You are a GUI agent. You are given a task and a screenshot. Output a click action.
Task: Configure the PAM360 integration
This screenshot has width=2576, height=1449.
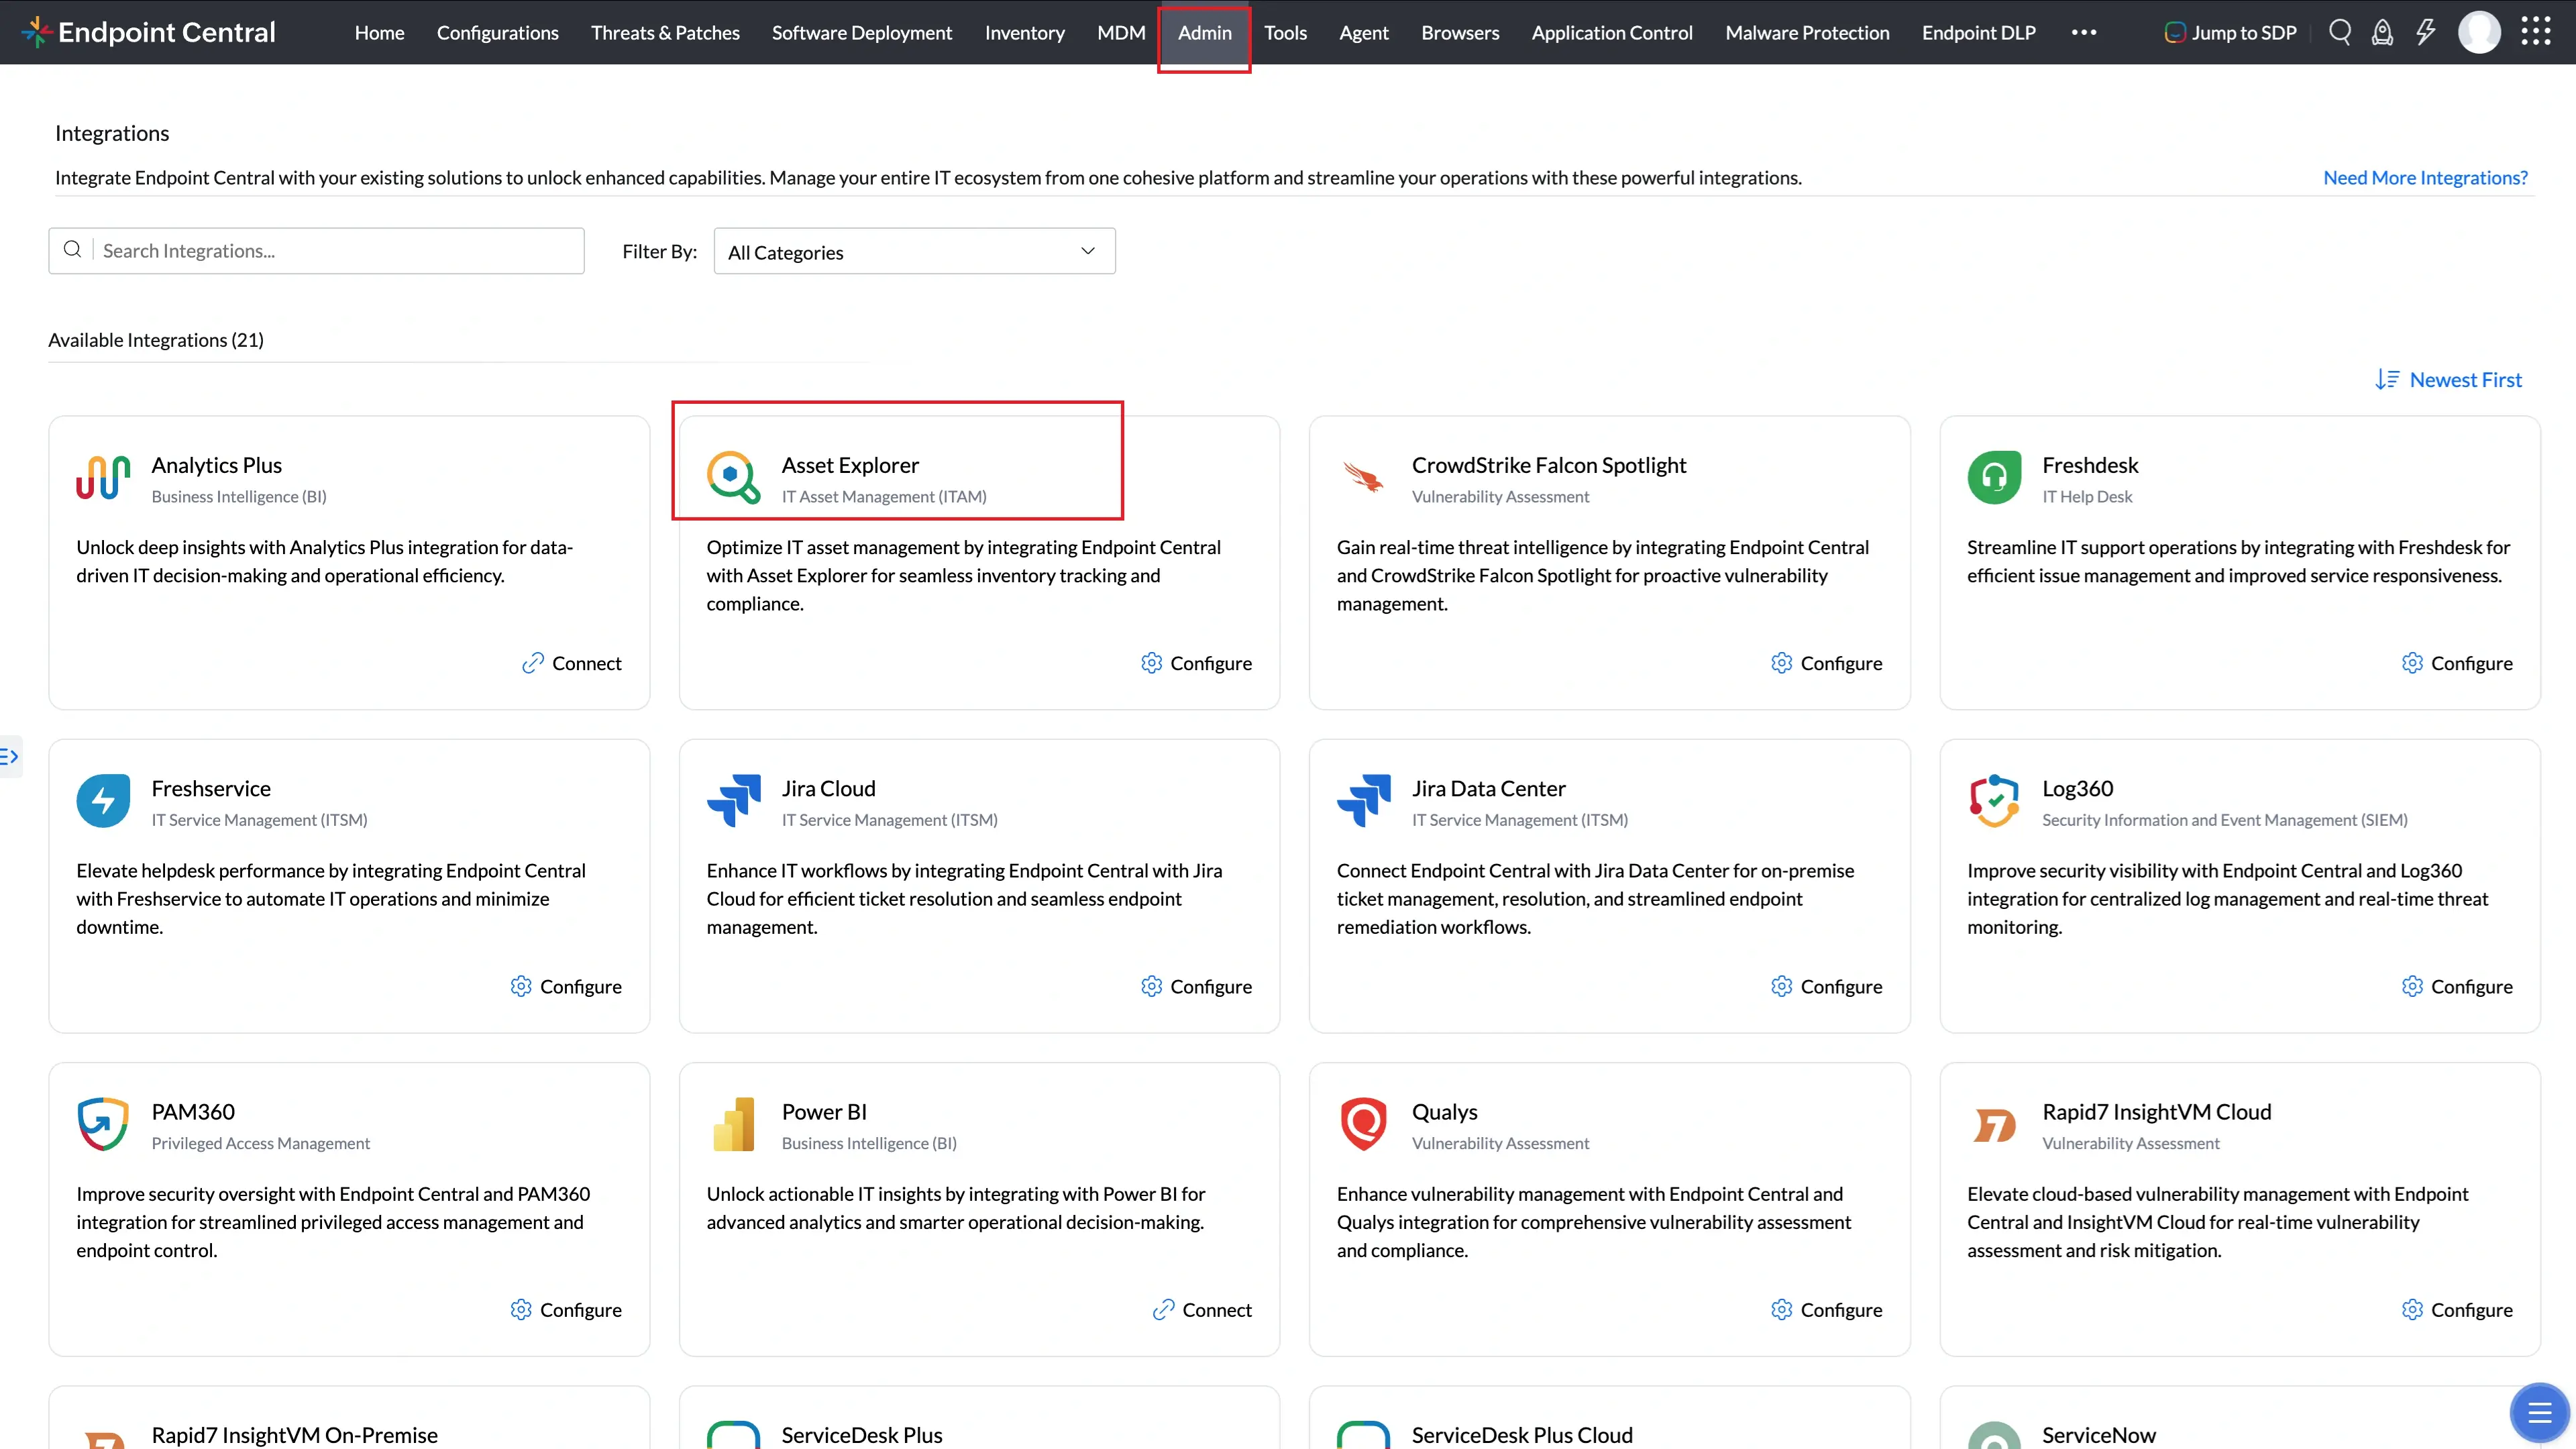[x=566, y=1309]
